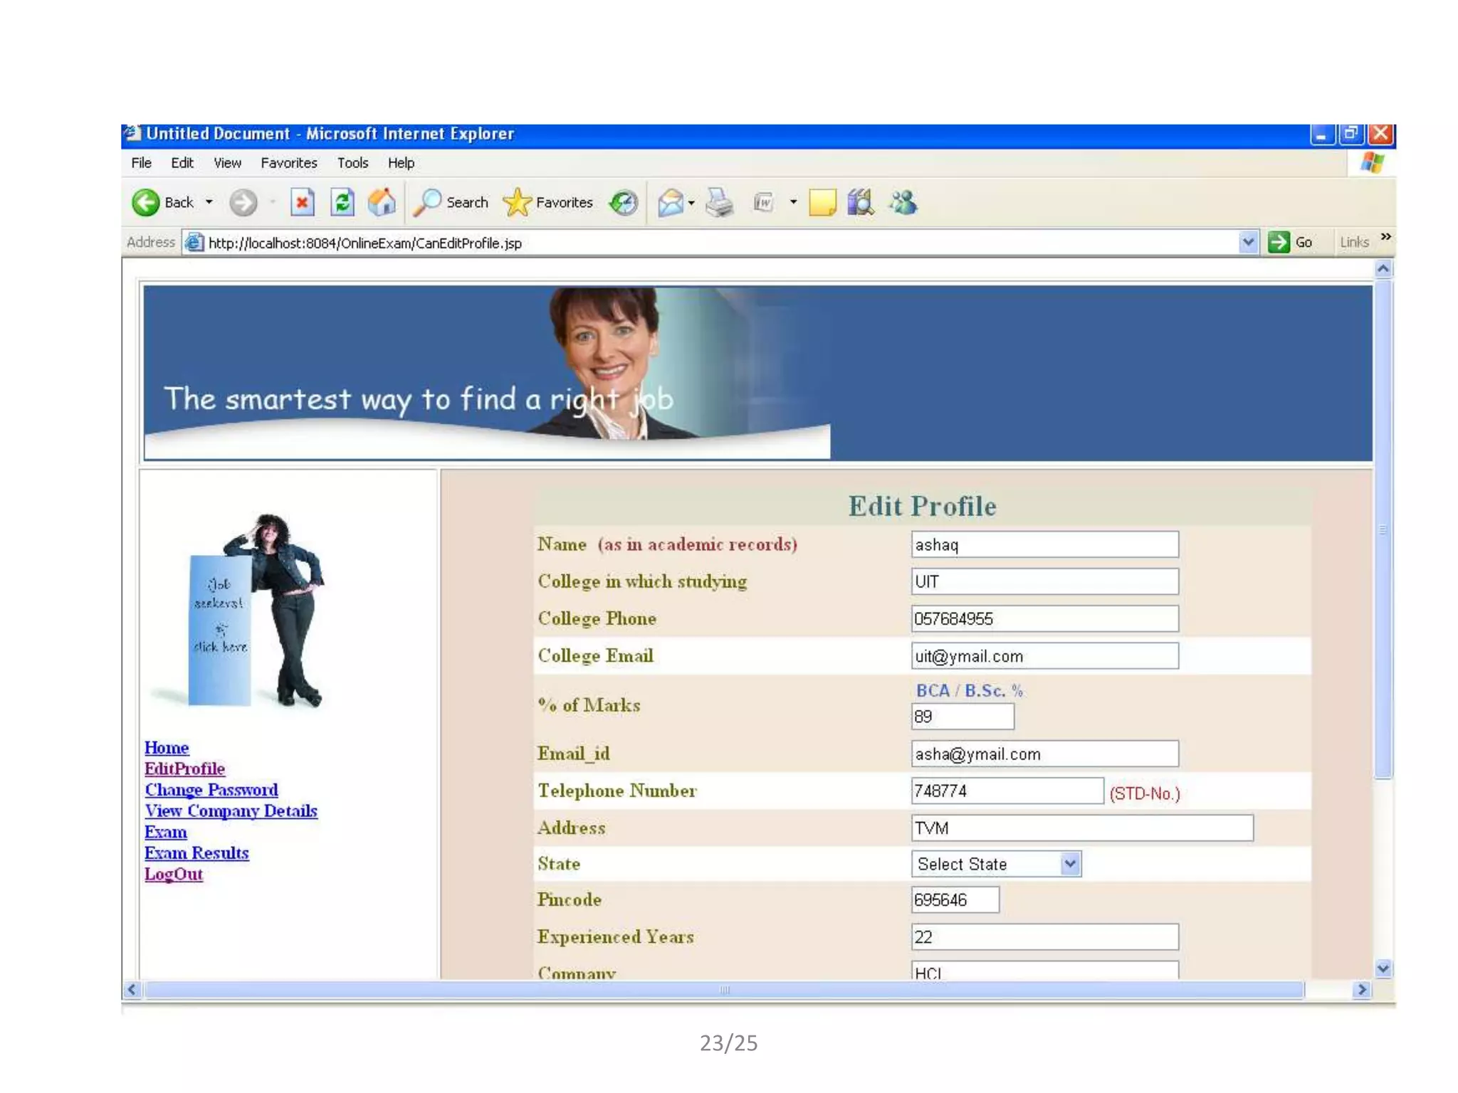Open the Exam Results link
The image size is (1458, 1093).
[x=196, y=853]
